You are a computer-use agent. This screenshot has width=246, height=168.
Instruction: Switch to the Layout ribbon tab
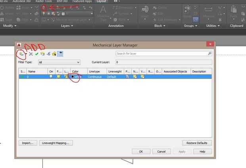(x=101, y=1)
